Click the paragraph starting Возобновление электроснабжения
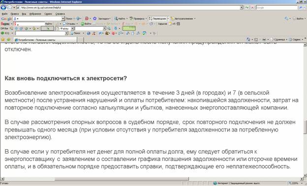Image resolution: width=307 pixels, height=186 pixels. coord(152,100)
